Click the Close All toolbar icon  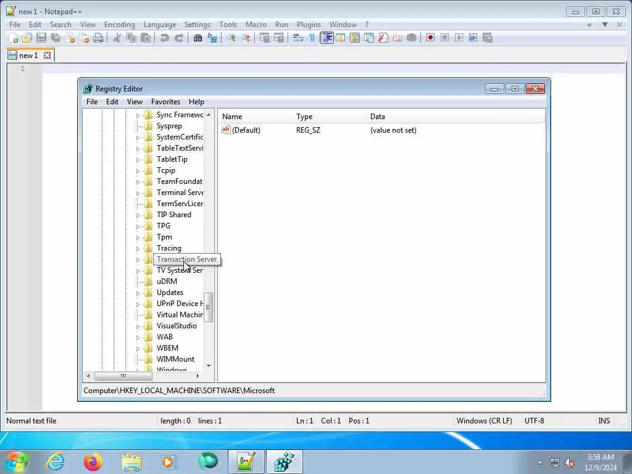pos(84,38)
